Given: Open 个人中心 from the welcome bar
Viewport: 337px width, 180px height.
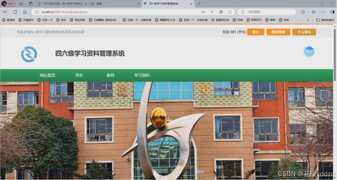Looking at the screenshot, I should click(x=304, y=32).
